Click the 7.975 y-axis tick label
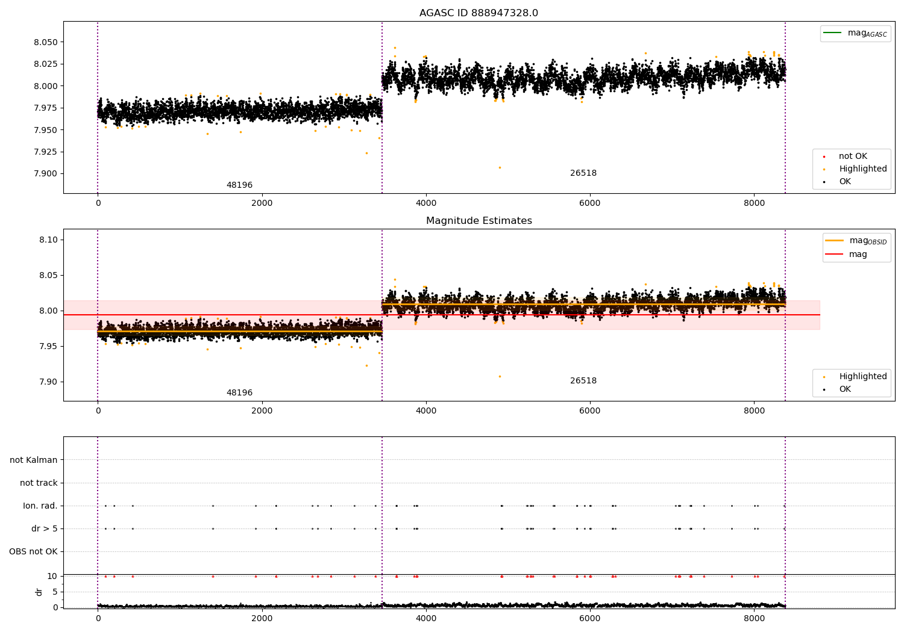The width and height of the screenshot is (904, 632). (46, 108)
